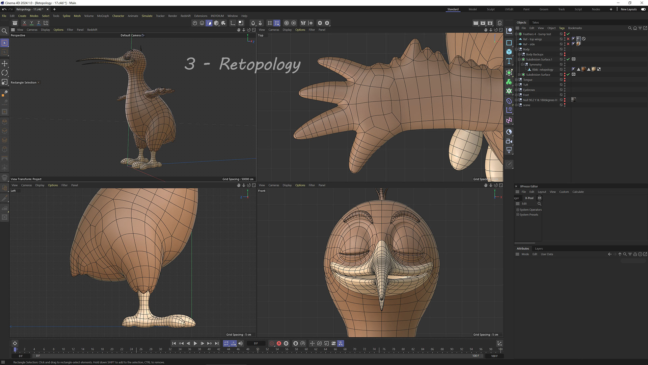Select the Scale tool
This screenshot has height=365, width=648.
[5, 82]
